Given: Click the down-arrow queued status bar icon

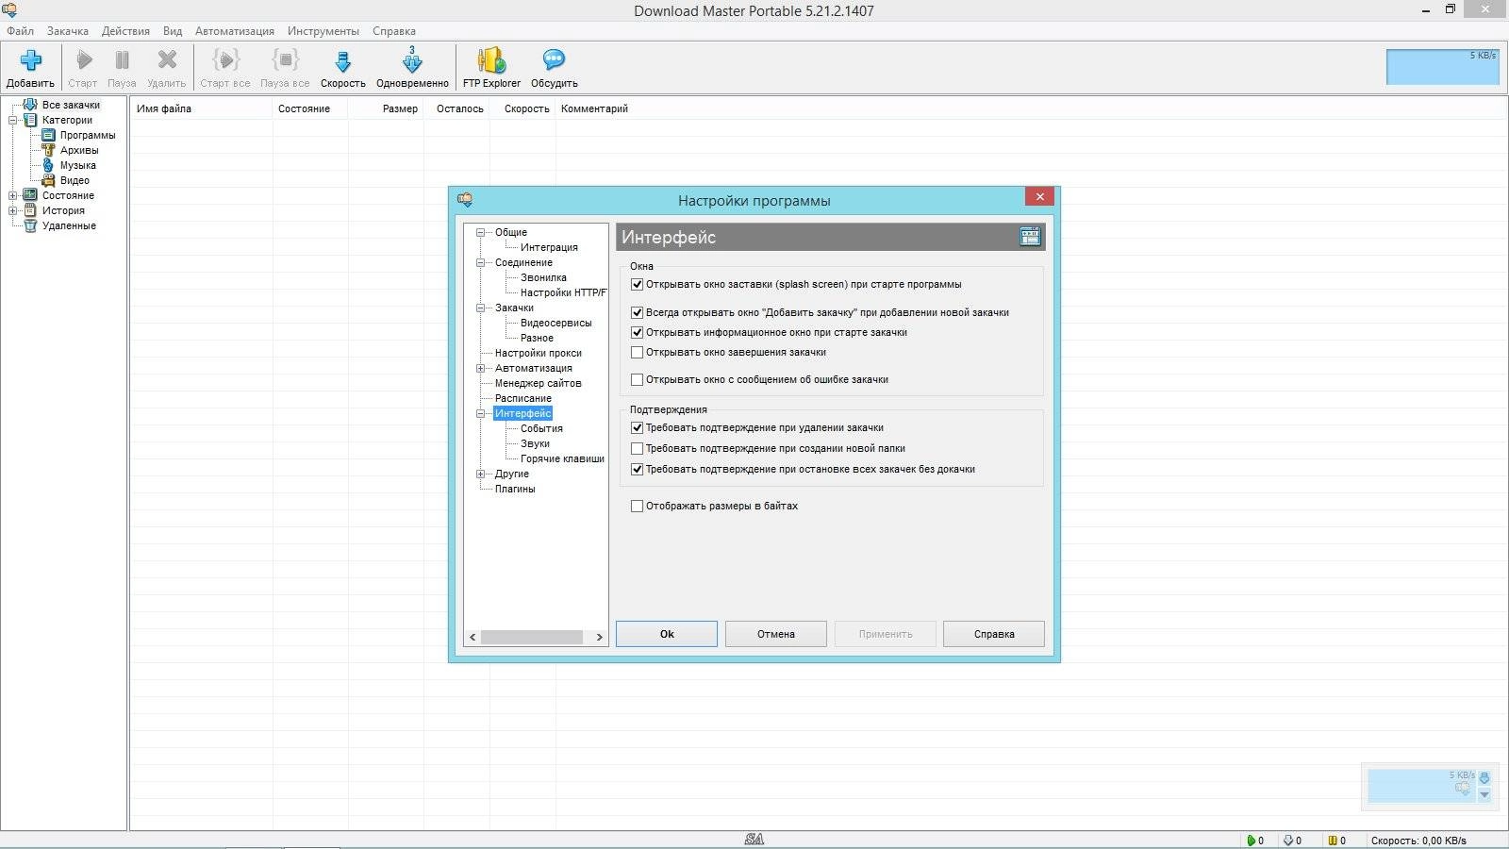Looking at the screenshot, I should [x=1288, y=841].
